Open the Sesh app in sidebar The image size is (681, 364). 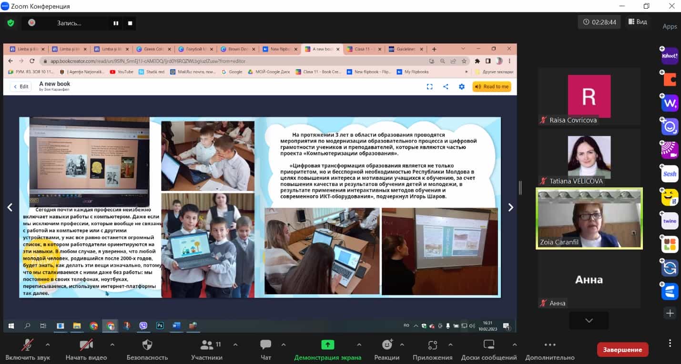[x=670, y=174]
